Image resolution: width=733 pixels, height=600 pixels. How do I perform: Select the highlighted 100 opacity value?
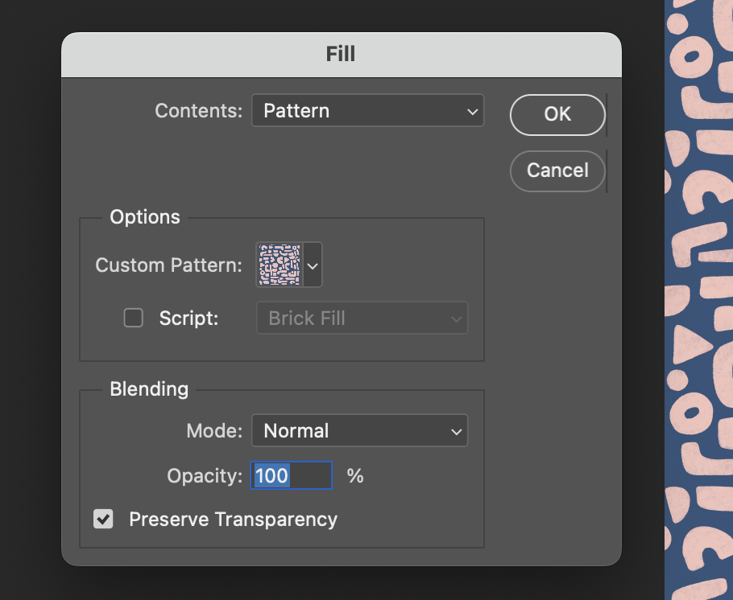tap(271, 475)
